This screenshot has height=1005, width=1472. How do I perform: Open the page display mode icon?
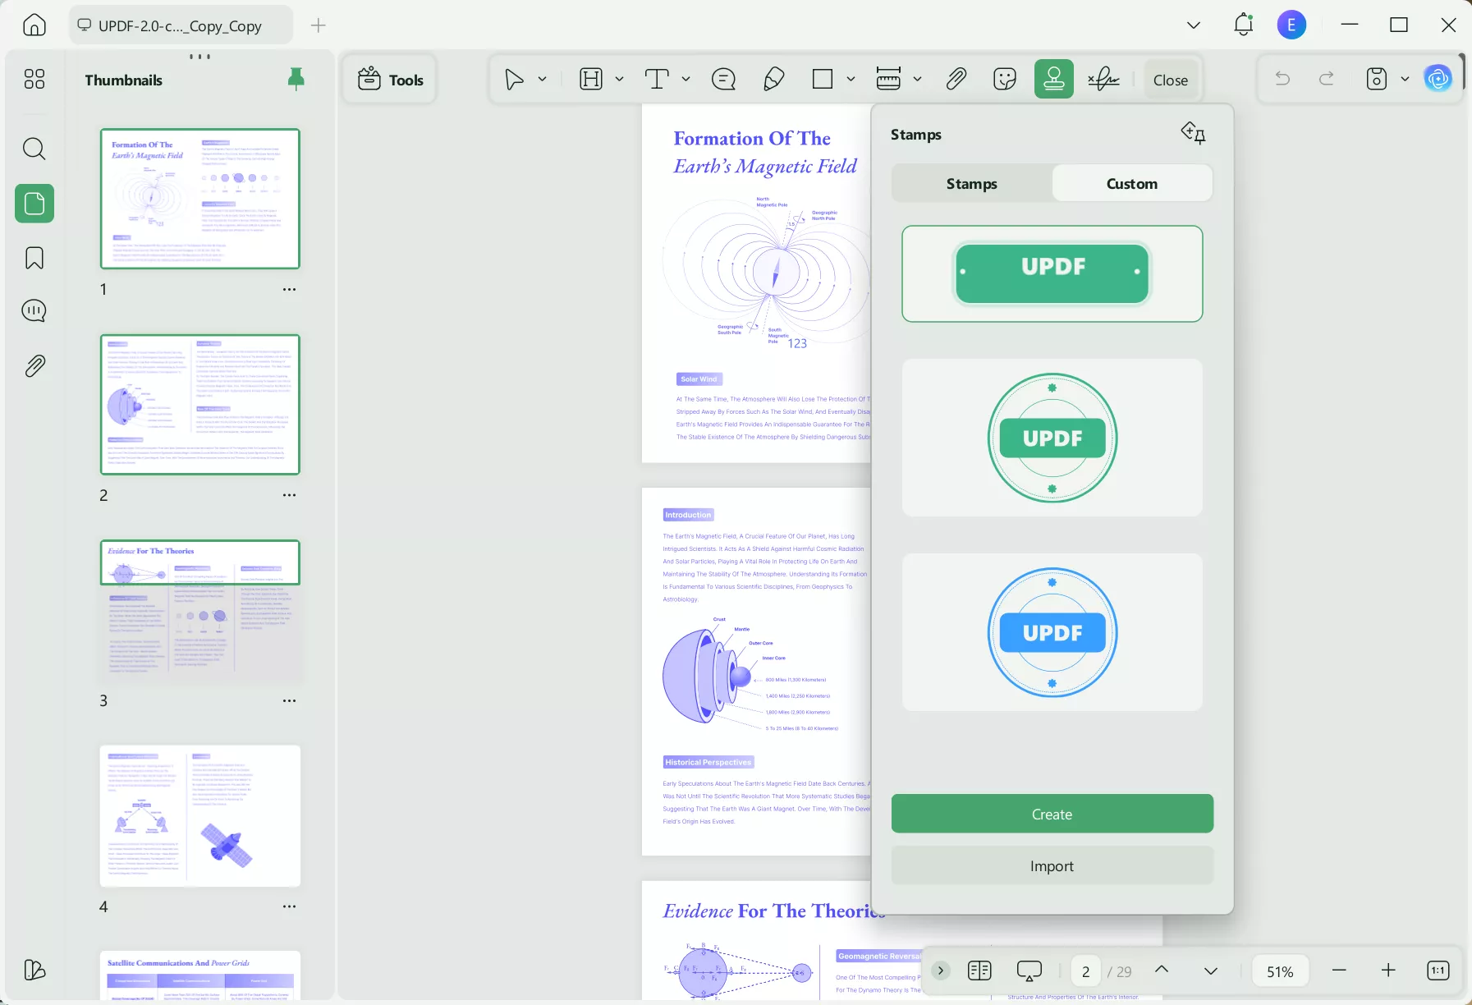tap(979, 971)
